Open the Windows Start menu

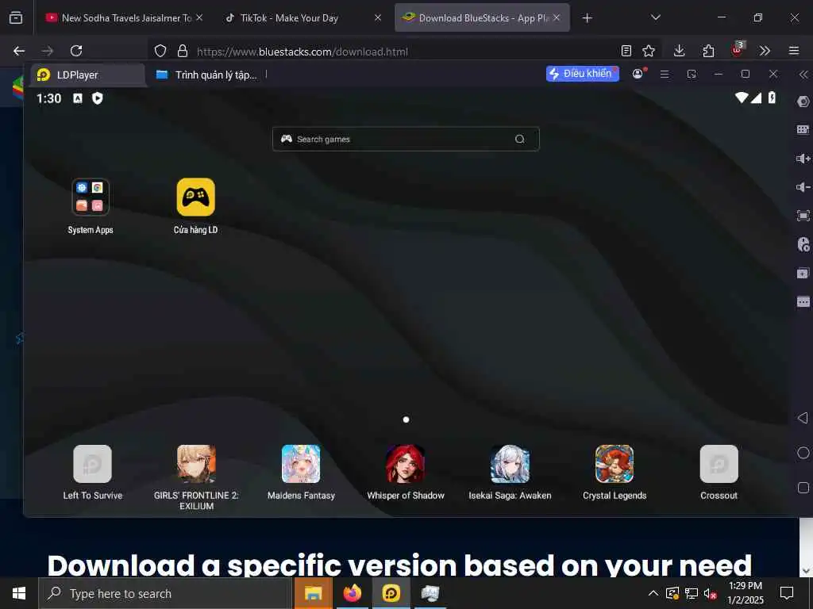pyautogui.click(x=19, y=593)
